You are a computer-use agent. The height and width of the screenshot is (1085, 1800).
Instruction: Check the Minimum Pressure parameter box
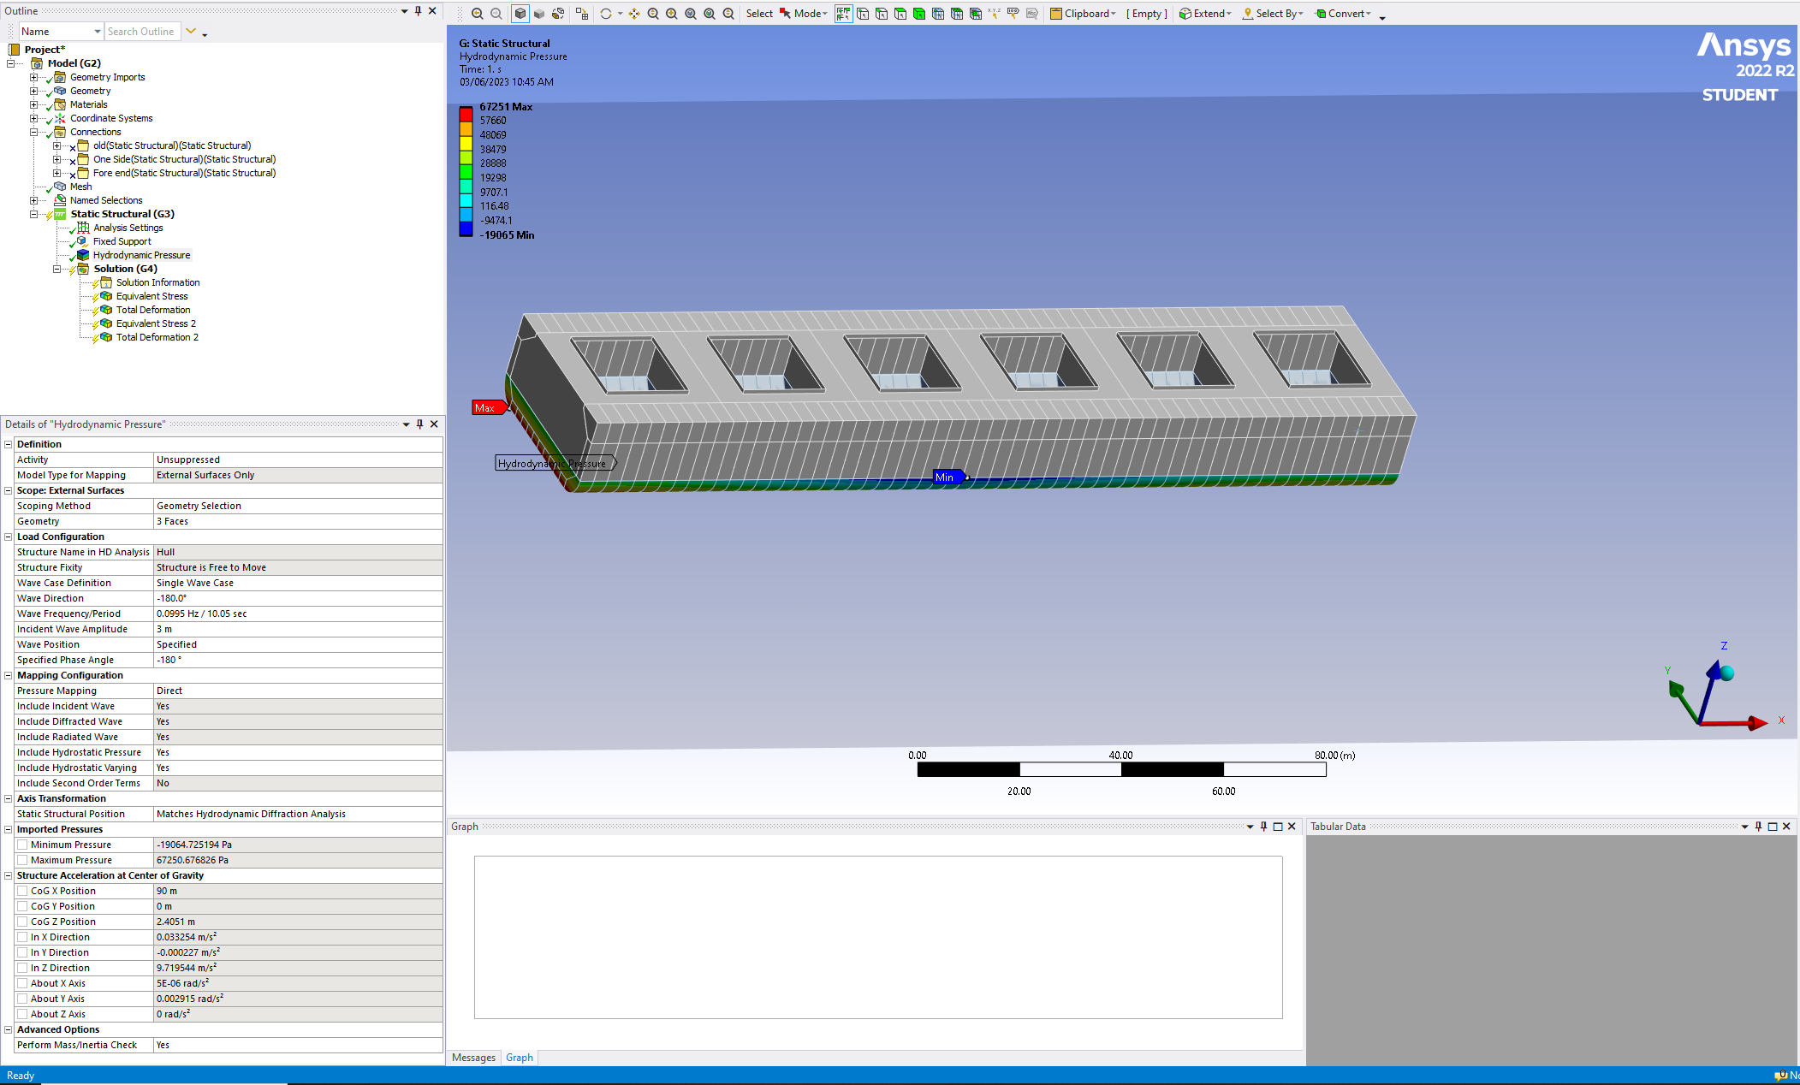(23, 845)
